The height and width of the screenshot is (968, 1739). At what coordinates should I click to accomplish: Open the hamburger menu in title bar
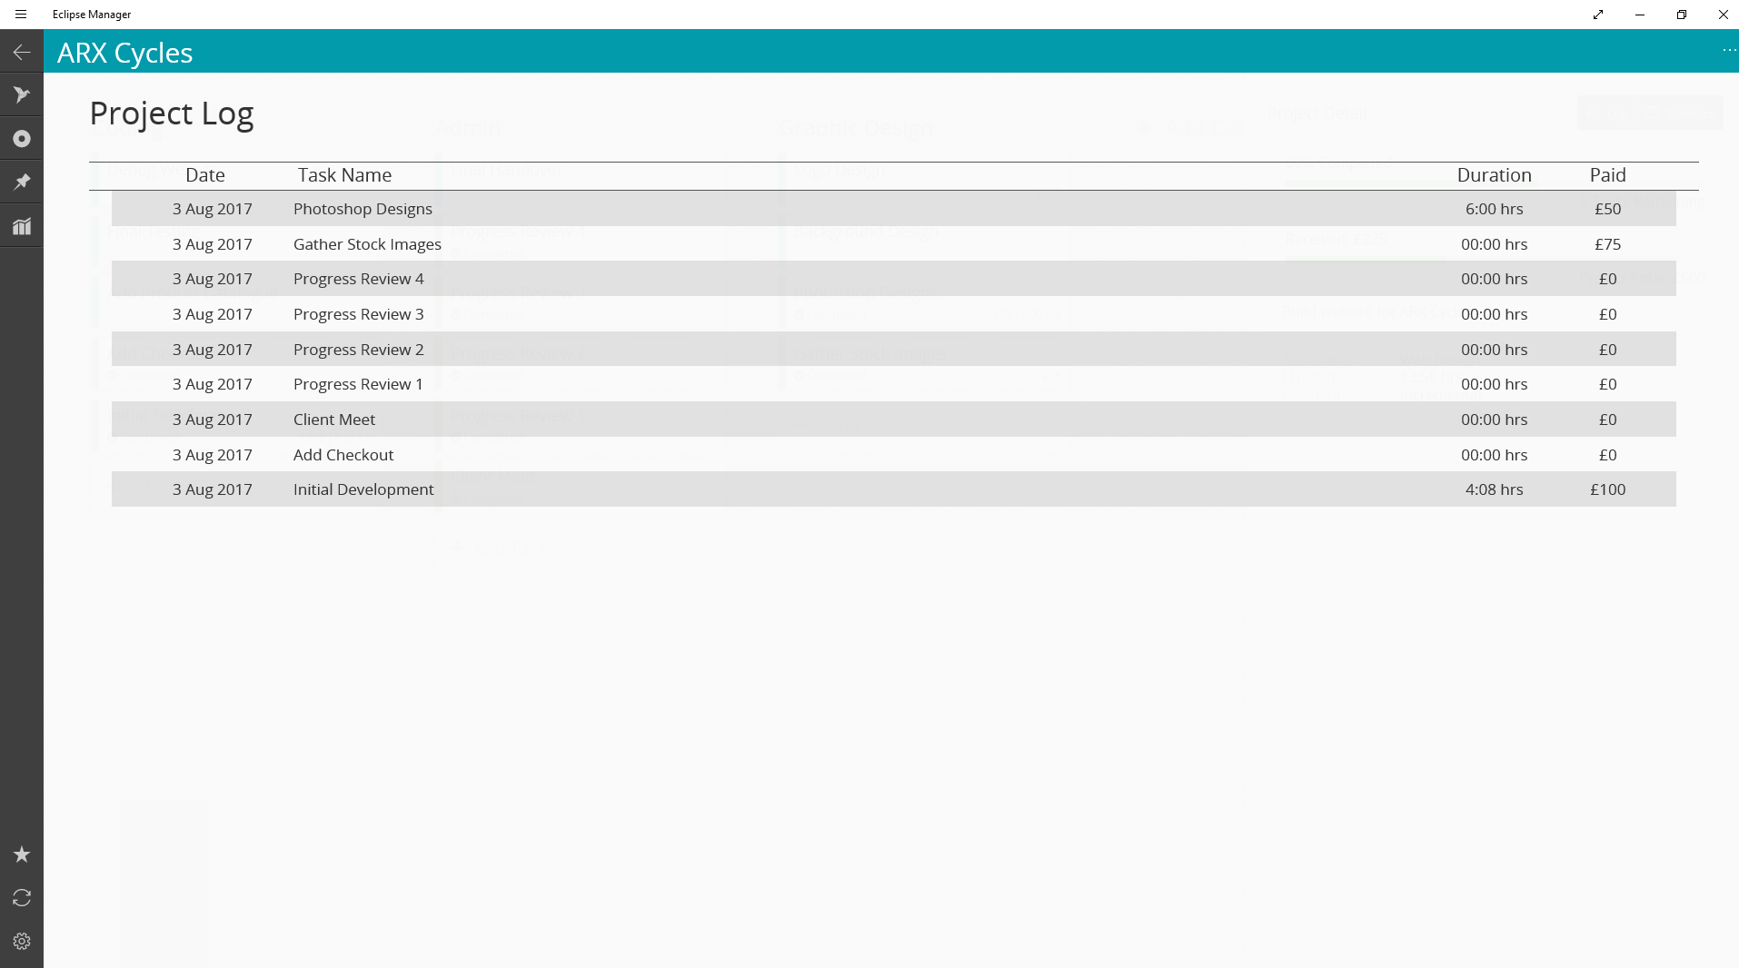coord(21,15)
